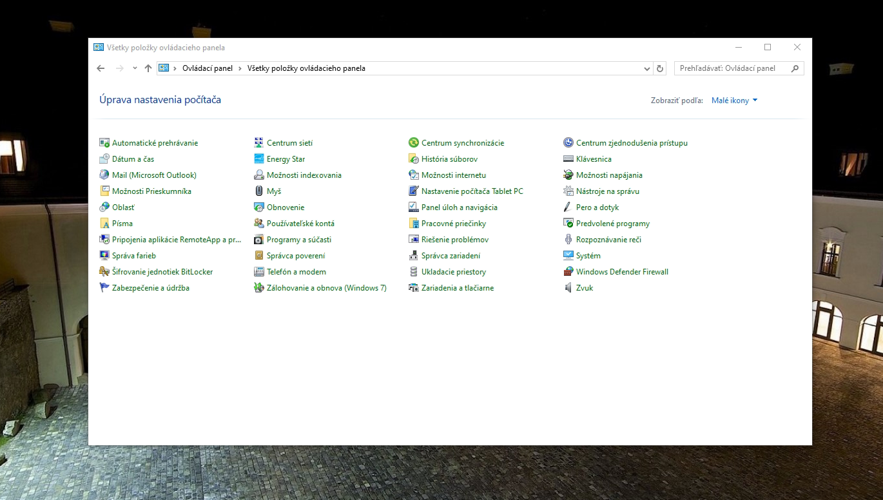Click the Písma fonts icon
Viewport: 883px width, 500px height.
coord(104,224)
